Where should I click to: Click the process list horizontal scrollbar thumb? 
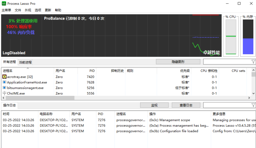tap(40, 98)
